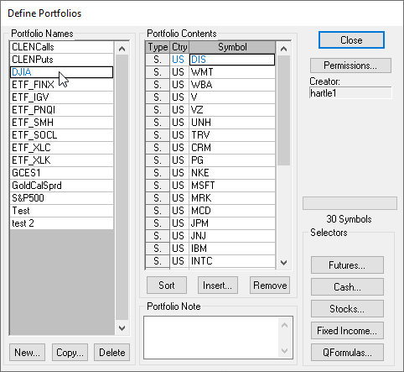This screenshot has height=372, width=404.
Task: Remove the selected symbol
Action: pos(270,286)
